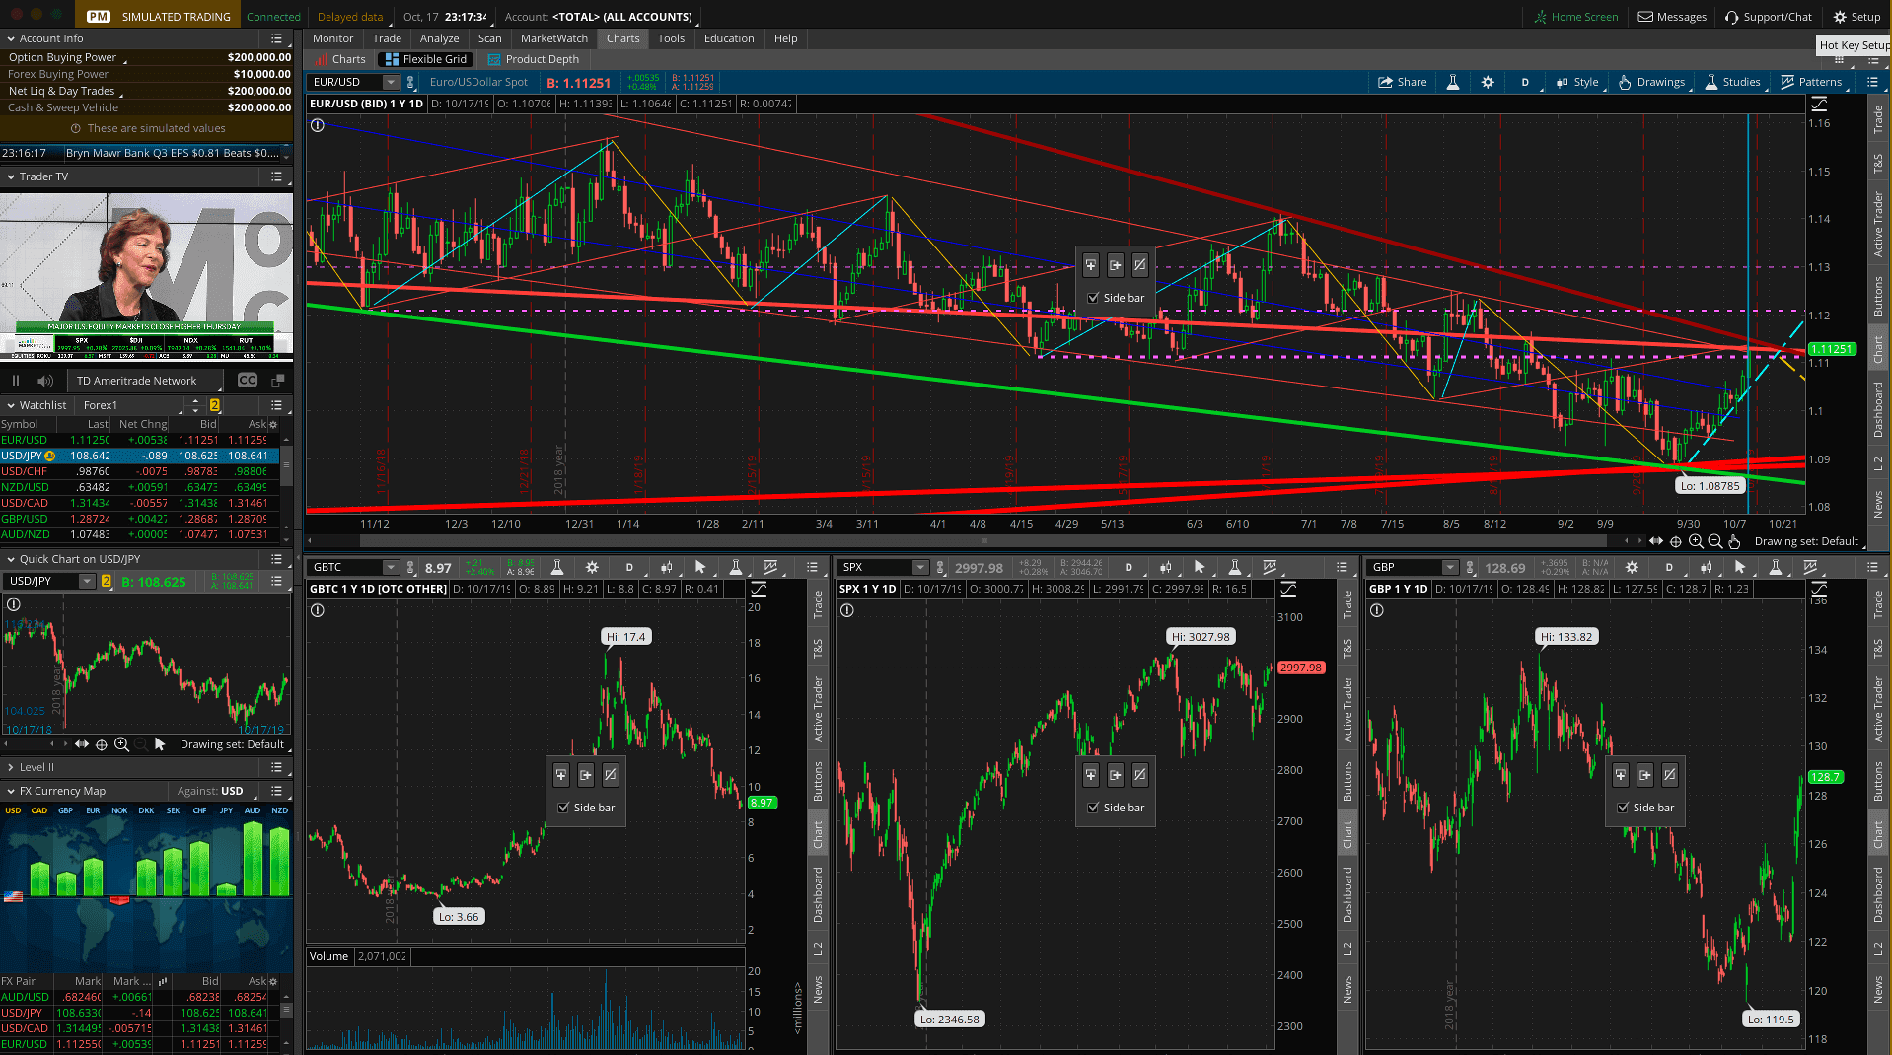Open watchlist columns settings gear
This screenshot has width=1892, height=1055.
click(x=274, y=425)
